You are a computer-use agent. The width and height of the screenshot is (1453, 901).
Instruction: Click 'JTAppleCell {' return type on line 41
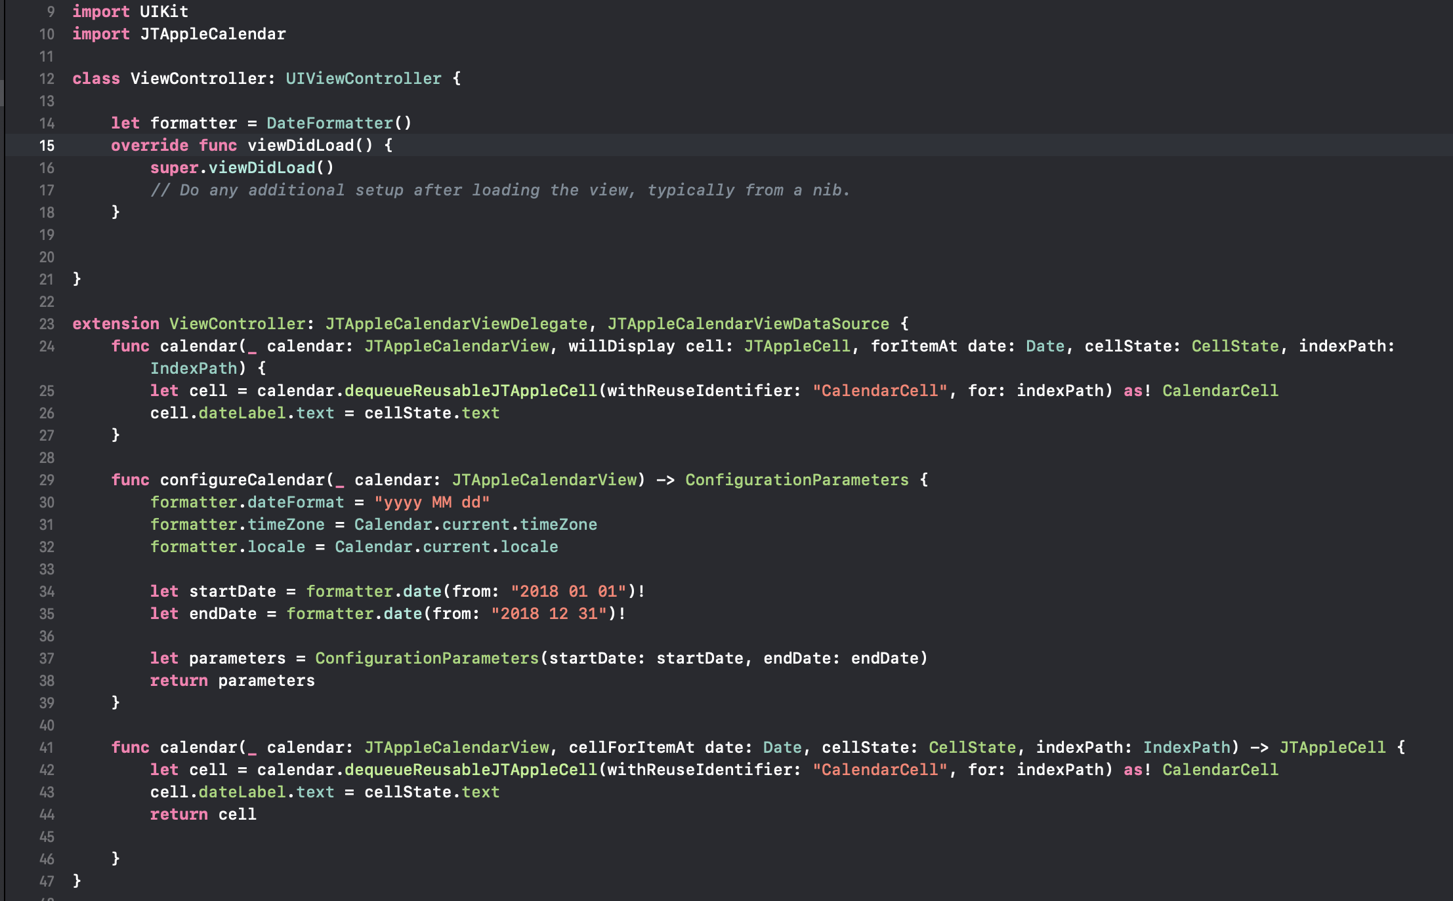(x=1342, y=748)
